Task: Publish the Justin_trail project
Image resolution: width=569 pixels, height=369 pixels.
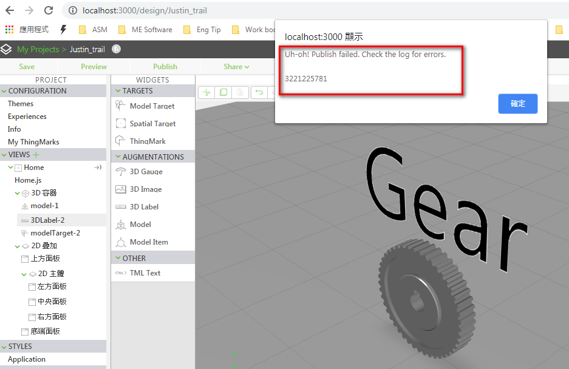Action: 165,66
